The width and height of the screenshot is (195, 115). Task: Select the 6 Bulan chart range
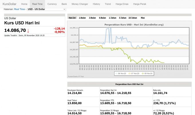click(103, 18)
